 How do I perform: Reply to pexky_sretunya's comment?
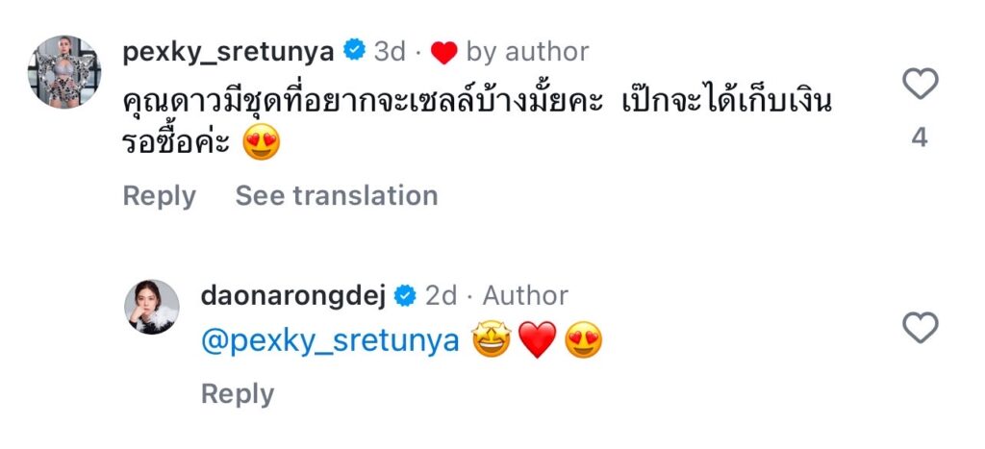[159, 196]
